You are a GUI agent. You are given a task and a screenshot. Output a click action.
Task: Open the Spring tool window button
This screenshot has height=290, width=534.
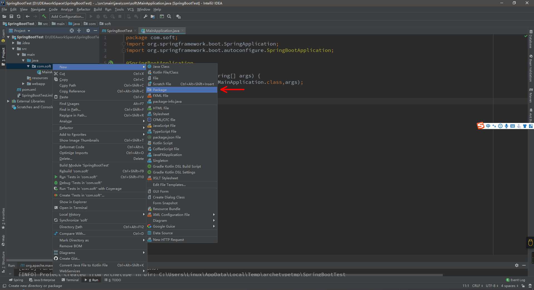(x=16, y=280)
